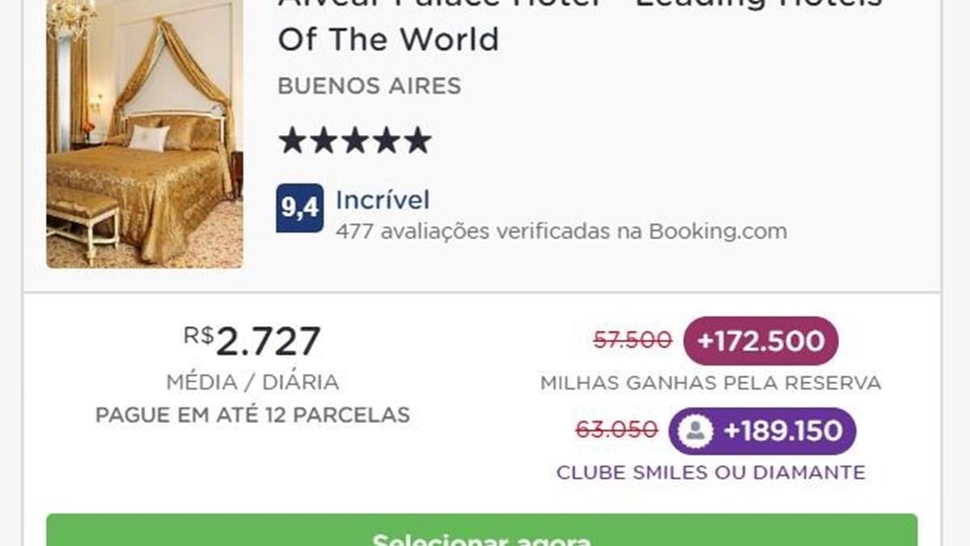Click the struck-through 63.050 miles value
Image resolution: width=970 pixels, height=546 pixels.
coord(616,430)
